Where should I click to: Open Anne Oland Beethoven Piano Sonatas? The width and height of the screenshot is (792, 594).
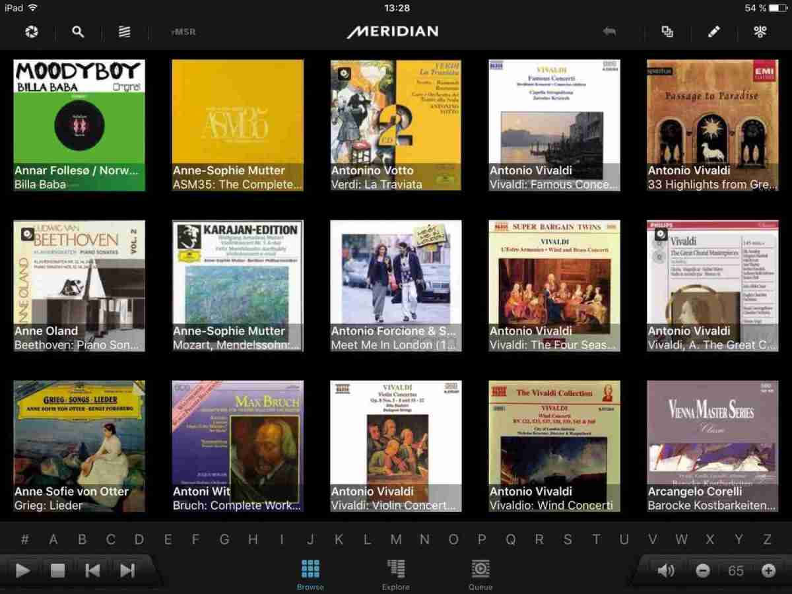tap(79, 286)
